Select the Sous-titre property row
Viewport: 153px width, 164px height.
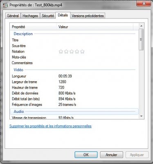(74, 46)
